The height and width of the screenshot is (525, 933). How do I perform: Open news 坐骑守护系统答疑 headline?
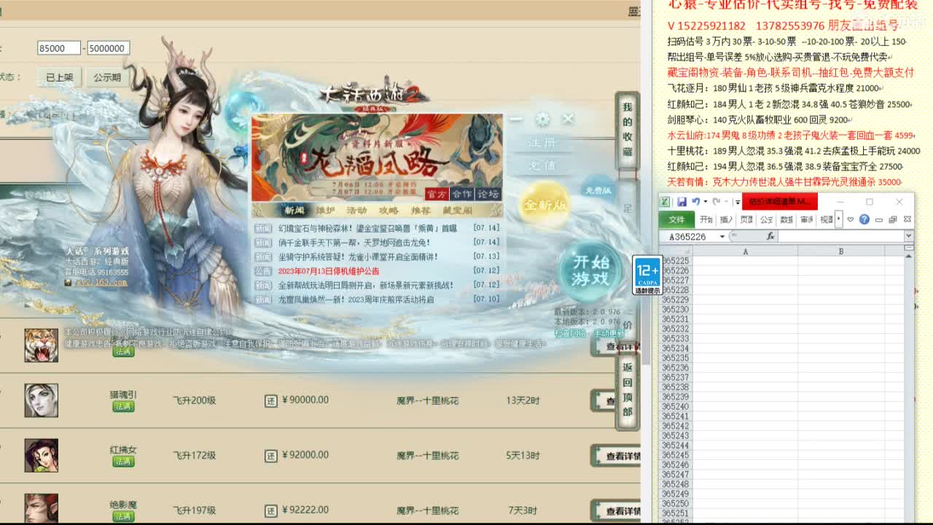click(358, 257)
